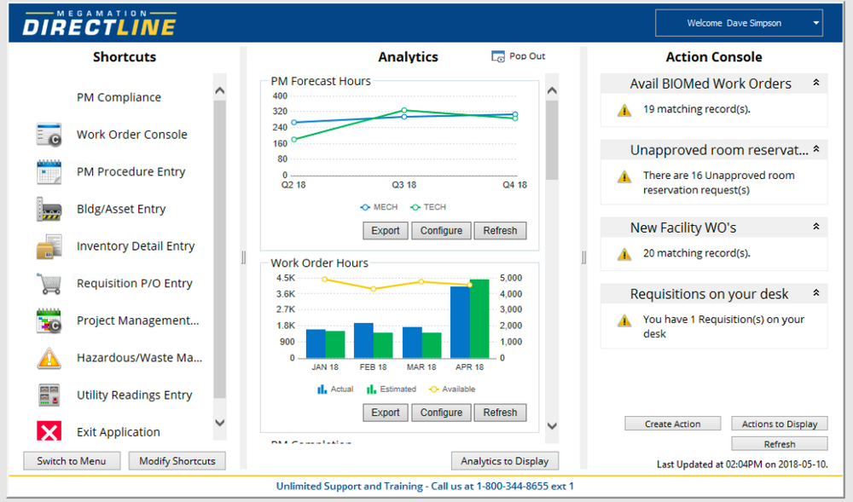Select Work Order Console shortcut label

point(131,134)
